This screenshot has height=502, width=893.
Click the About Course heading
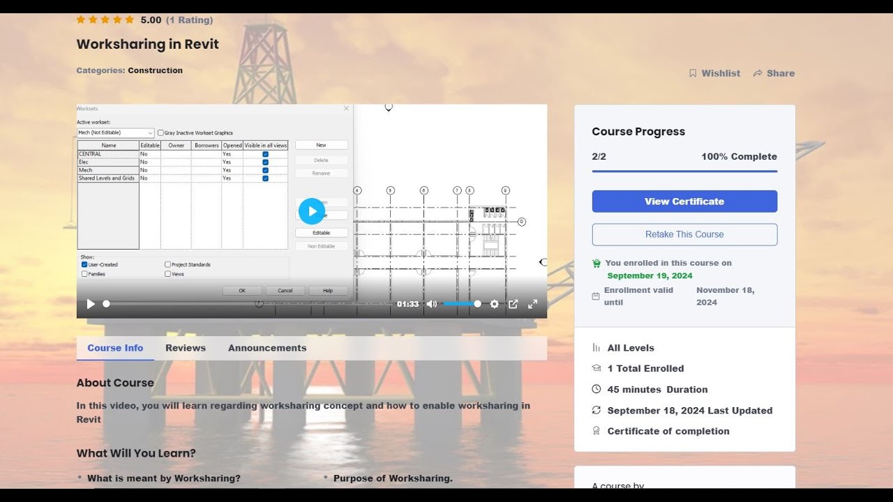coord(115,383)
